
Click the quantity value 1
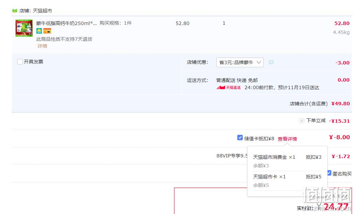[224, 23]
